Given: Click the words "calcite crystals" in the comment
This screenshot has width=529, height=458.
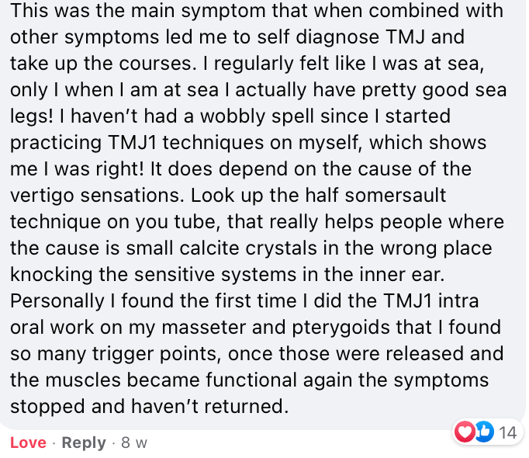Looking at the screenshot, I should [x=248, y=248].
